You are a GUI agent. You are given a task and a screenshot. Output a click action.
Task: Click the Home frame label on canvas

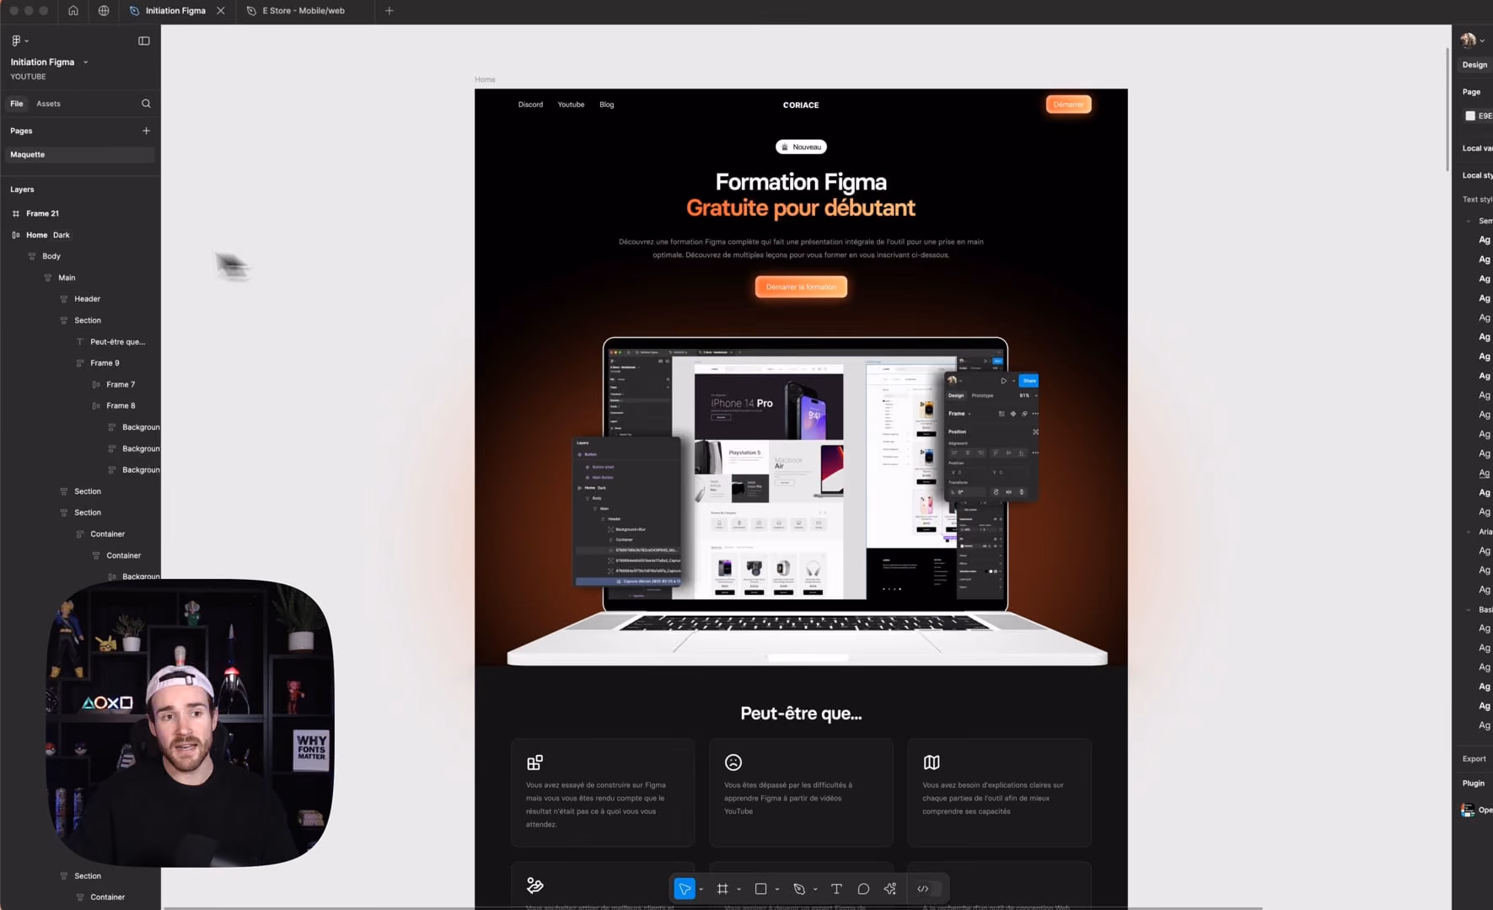point(485,80)
